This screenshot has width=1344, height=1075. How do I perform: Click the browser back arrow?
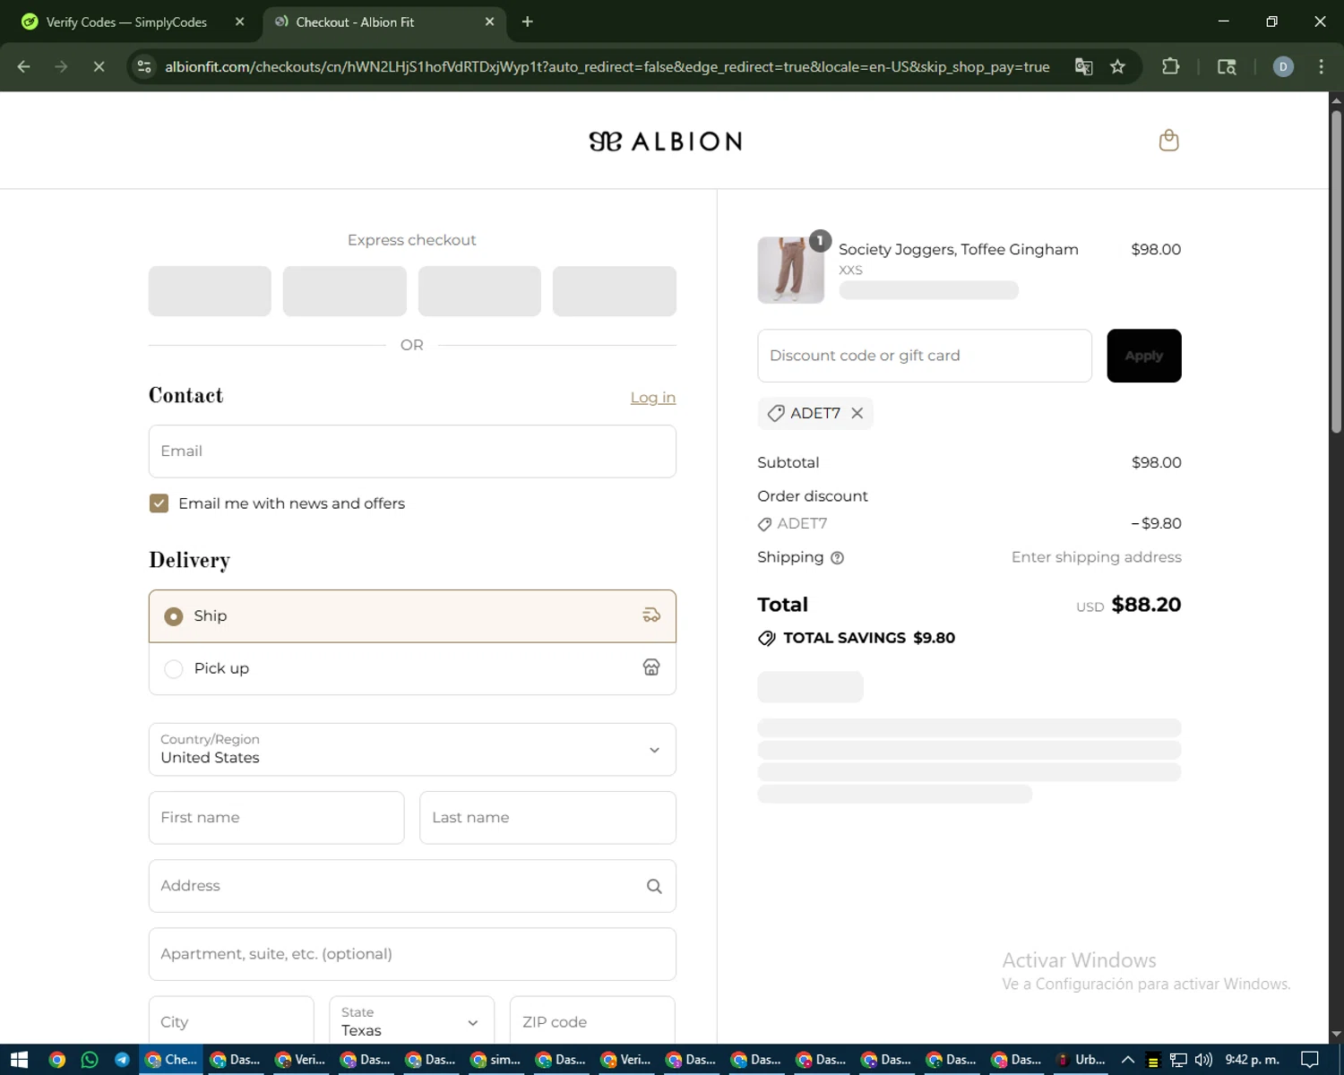click(24, 66)
